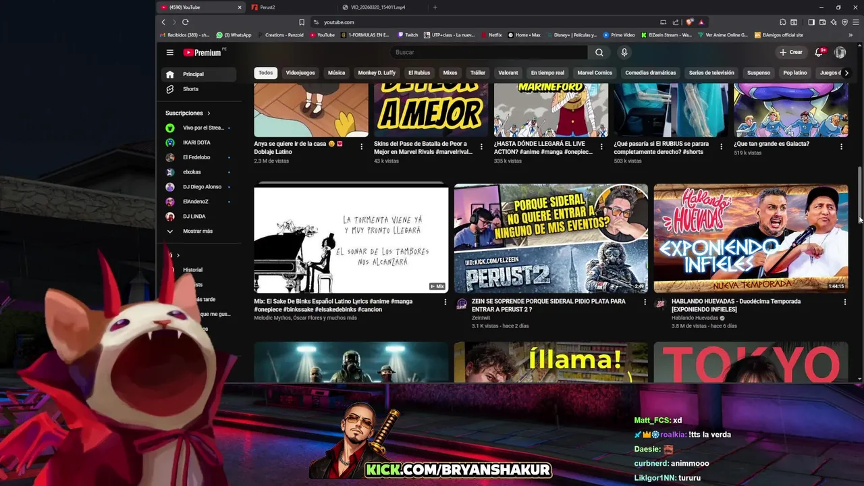Start voice search with microphone icon
864x486 pixels.
point(624,52)
